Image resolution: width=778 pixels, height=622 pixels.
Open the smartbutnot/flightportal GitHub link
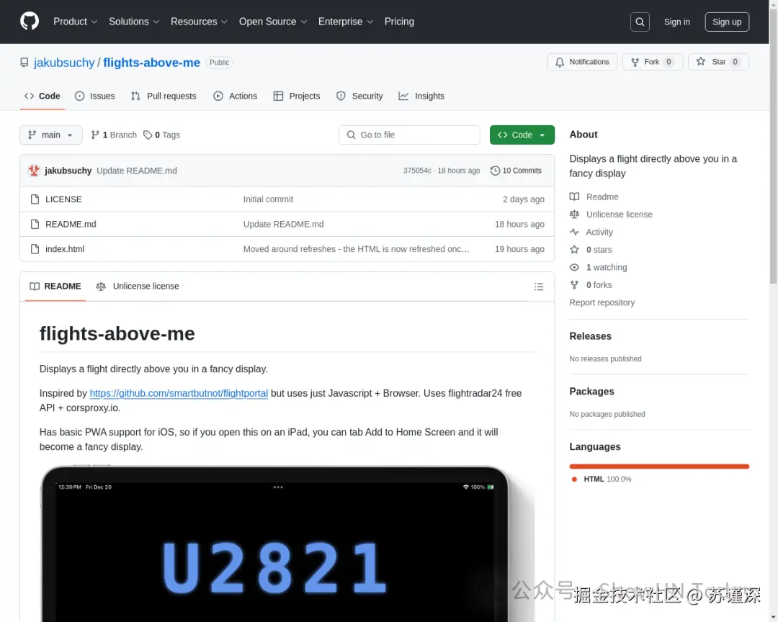(x=179, y=393)
